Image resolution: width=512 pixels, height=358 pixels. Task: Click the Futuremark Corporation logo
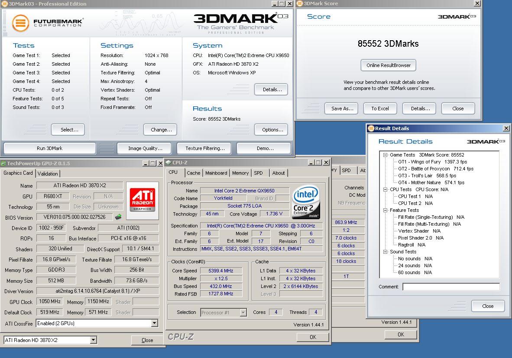point(48,23)
